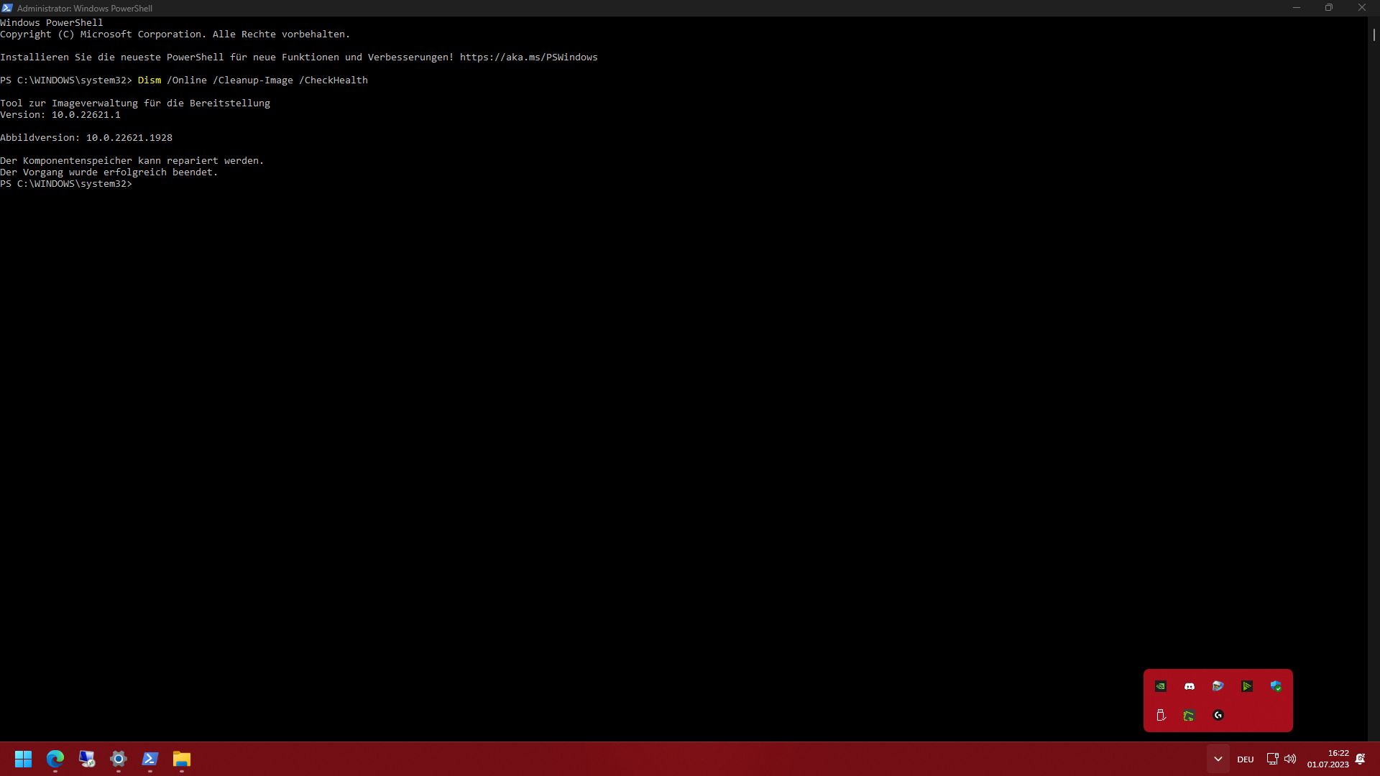Open the DEU language switcher
The width and height of the screenshot is (1380, 776).
1246,759
